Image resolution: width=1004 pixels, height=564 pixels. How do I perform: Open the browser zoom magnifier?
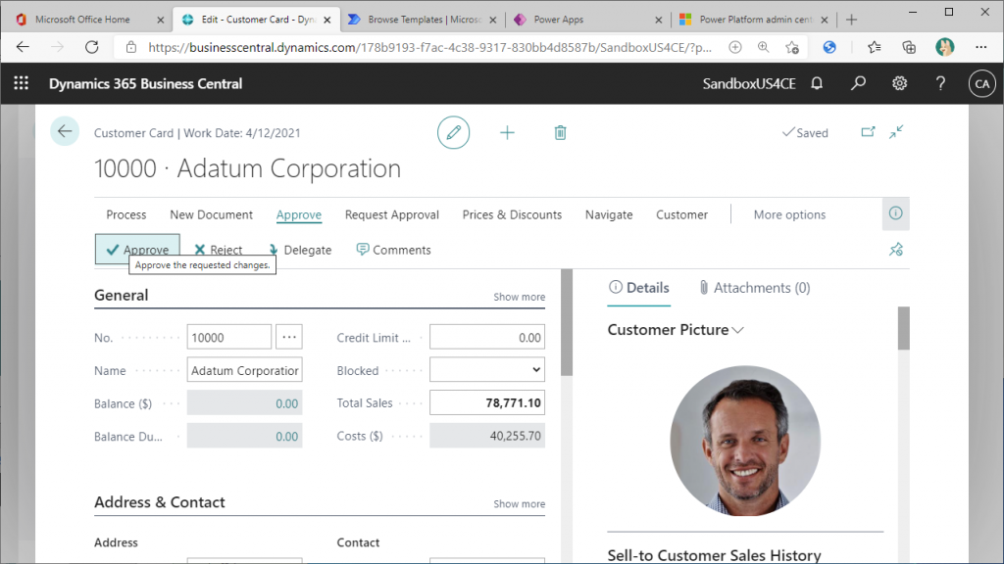[x=763, y=47]
